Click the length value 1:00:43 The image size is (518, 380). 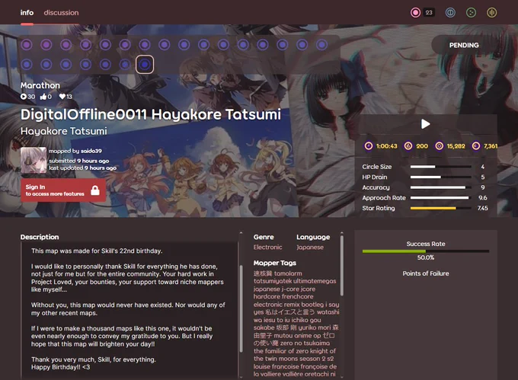pyautogui.click(x=386, y=146)
